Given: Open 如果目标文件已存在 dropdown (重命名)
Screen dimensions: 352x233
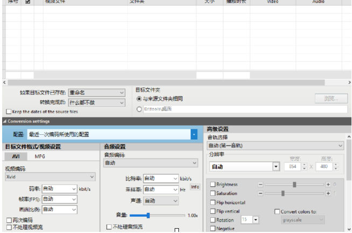Looking at the screenshot, I should (96, 93).
